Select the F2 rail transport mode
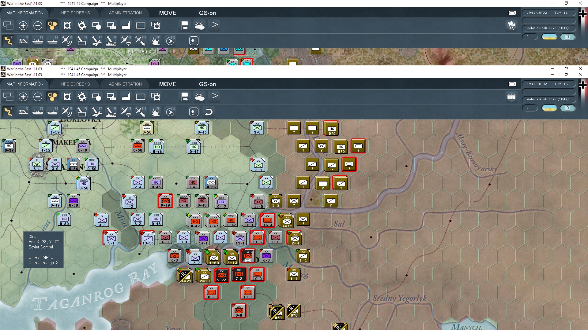Screen dimensions: 588x330 click(23, 112)
